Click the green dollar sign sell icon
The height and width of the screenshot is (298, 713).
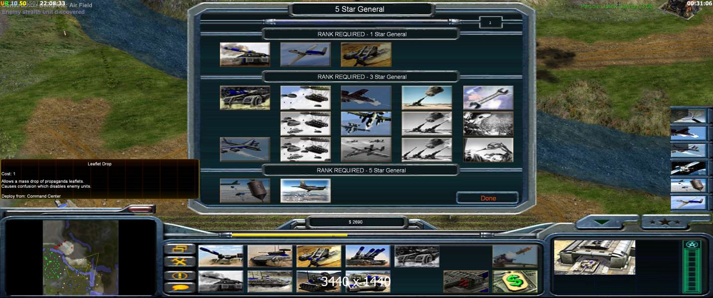click(x=515, y=281)
